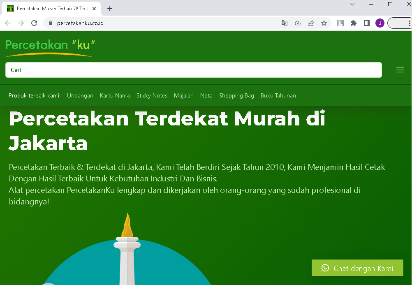Open the Buku Tahunan product link
412x285 pixels.
pos(278,96)
